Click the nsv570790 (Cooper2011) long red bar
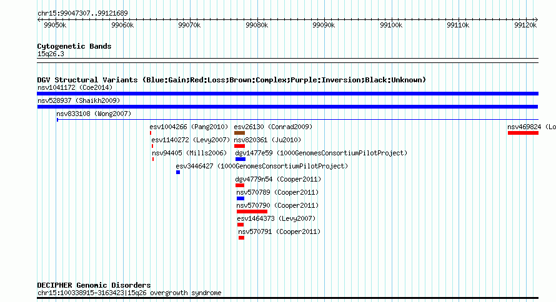Viewport: 556px width, 302px height. pyautogui.click(x=252, y=212)
